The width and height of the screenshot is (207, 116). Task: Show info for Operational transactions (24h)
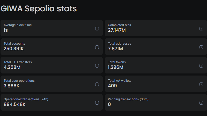pos(97,103)
